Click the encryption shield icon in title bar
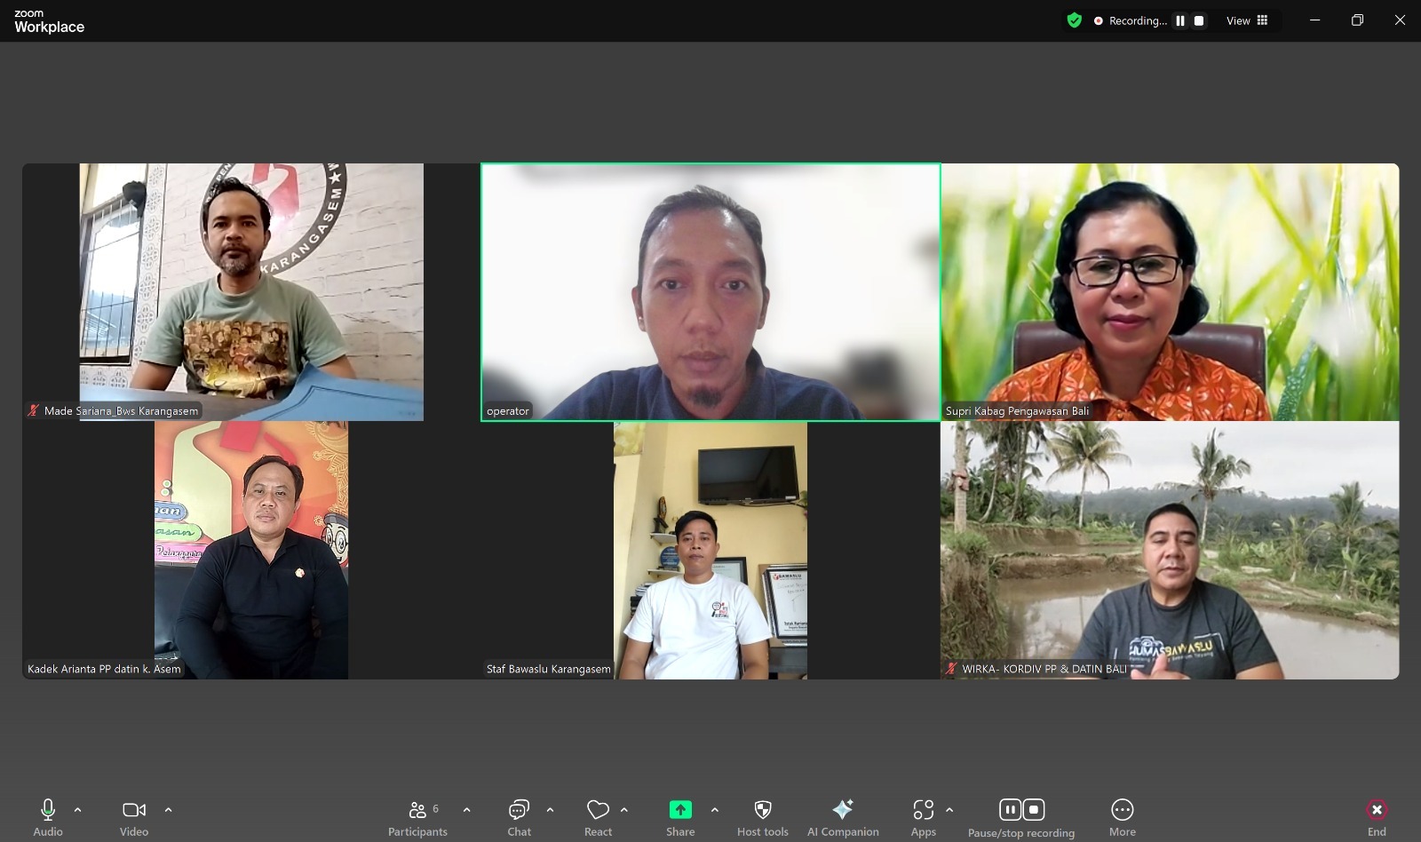Viewport: 1421px width, 842px height. point(1075,20)
